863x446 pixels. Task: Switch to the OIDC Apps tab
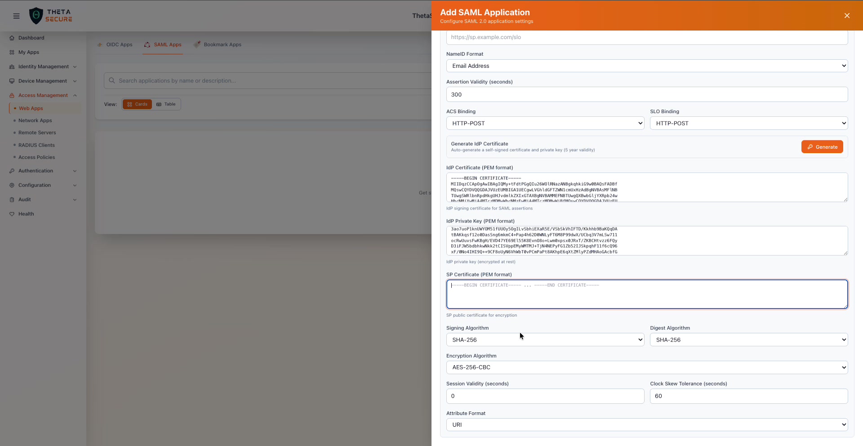(x=115, y=44)
